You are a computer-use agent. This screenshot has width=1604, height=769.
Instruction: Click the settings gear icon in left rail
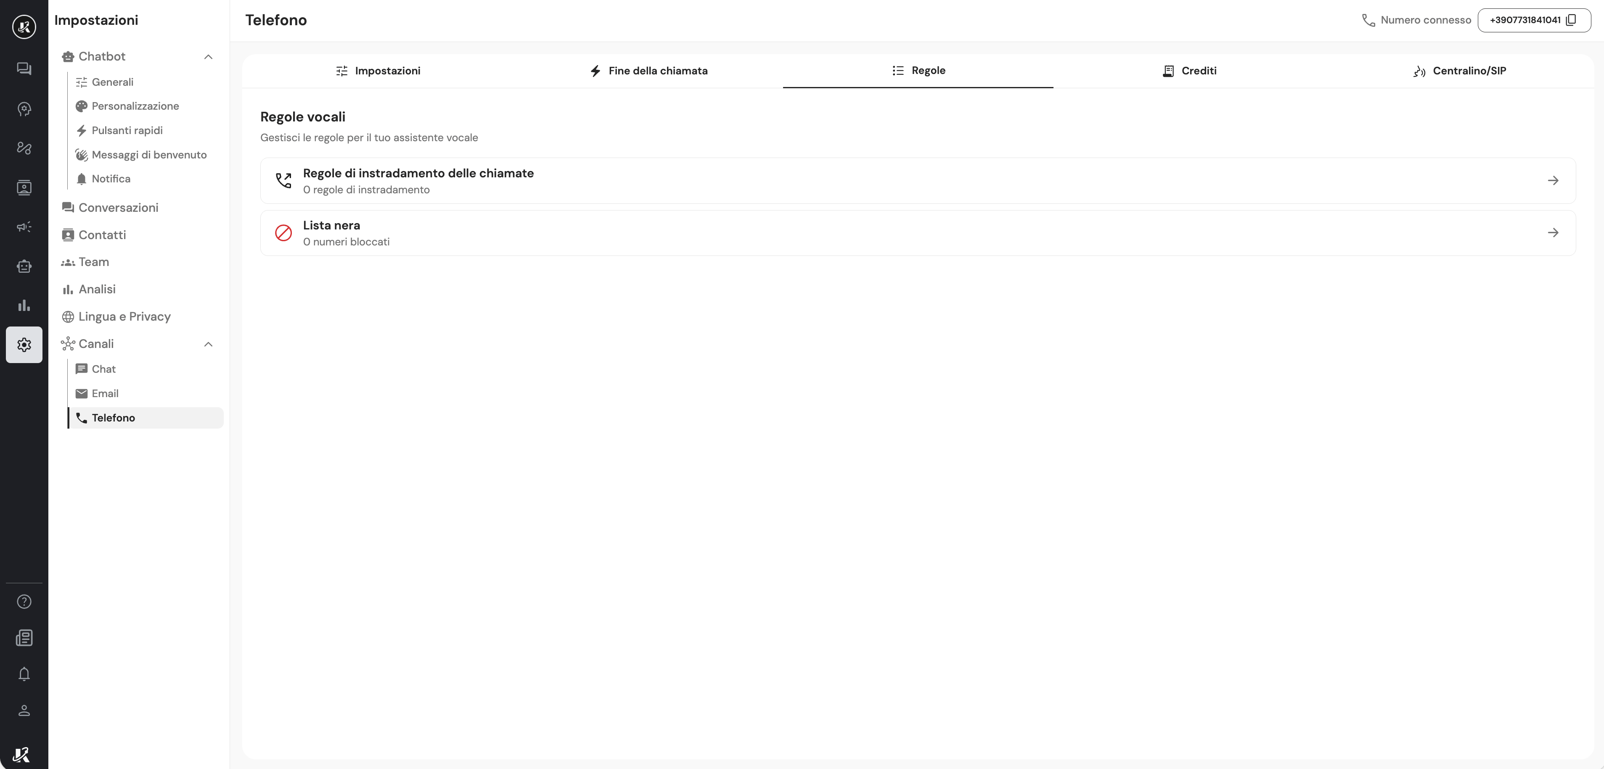[24, 345]
